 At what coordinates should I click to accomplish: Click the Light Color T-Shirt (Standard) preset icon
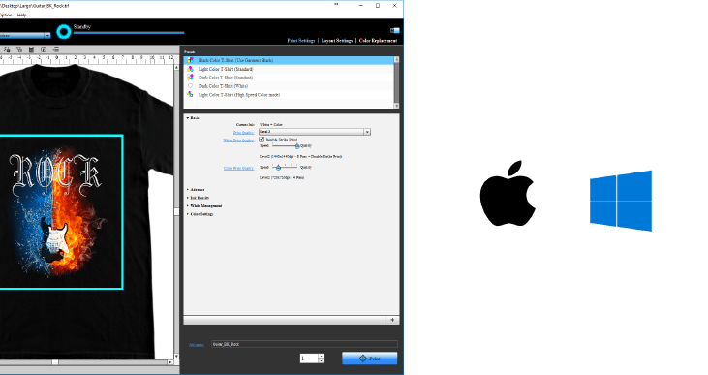(x=190, y=69)
